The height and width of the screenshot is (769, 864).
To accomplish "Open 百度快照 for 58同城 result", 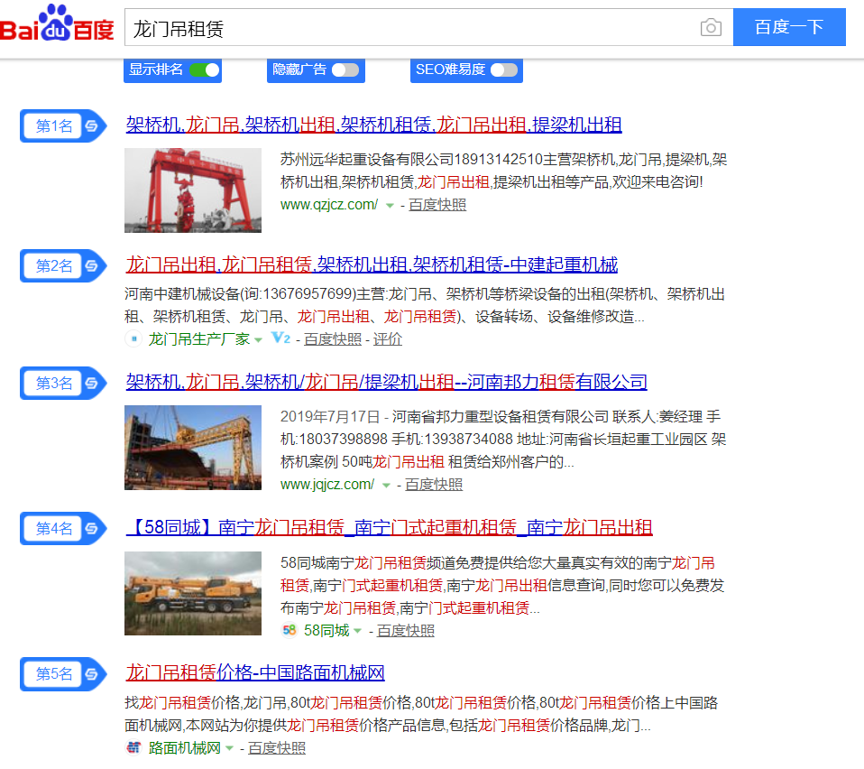I will (406, 631).
